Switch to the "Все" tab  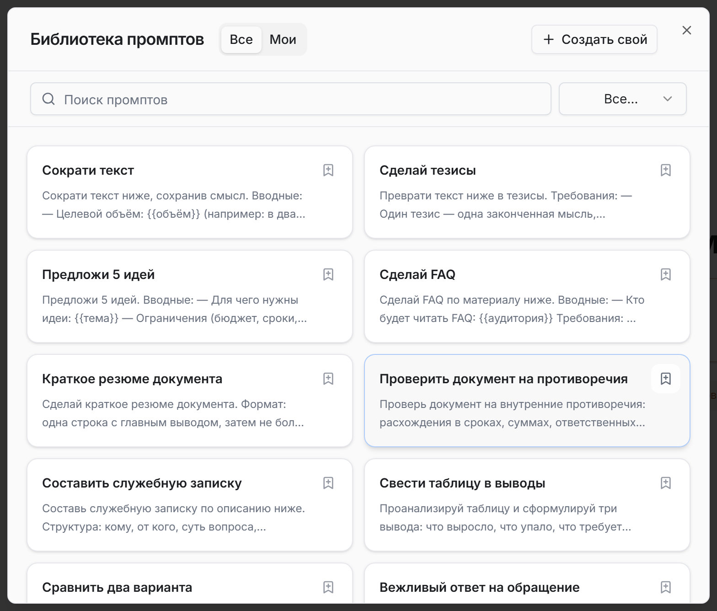point(241,39)
